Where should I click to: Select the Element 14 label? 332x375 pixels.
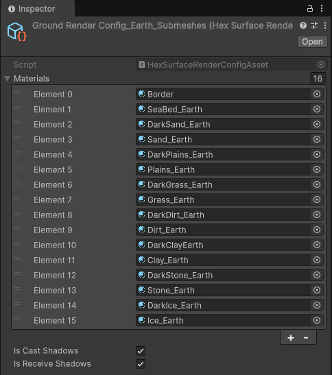tap(55, 305)
